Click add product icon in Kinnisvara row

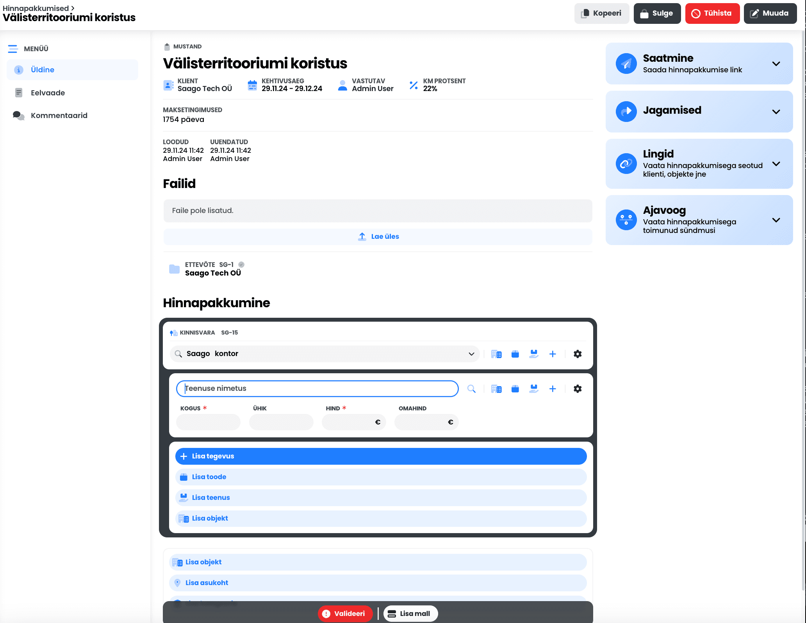point(515,354)
